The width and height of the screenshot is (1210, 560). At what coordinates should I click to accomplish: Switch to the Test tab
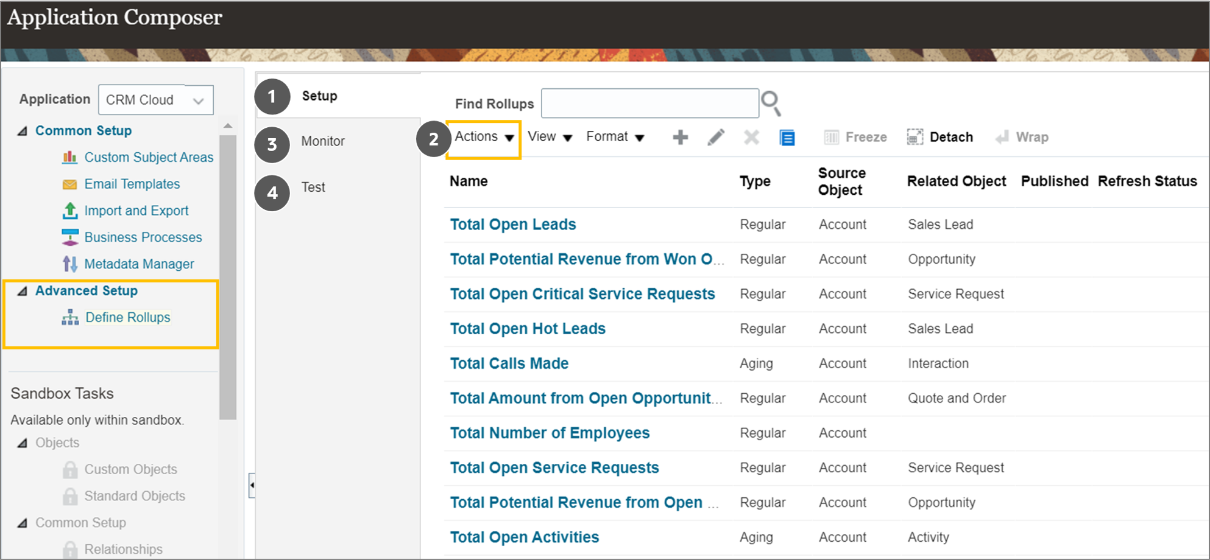pos(313,187)
